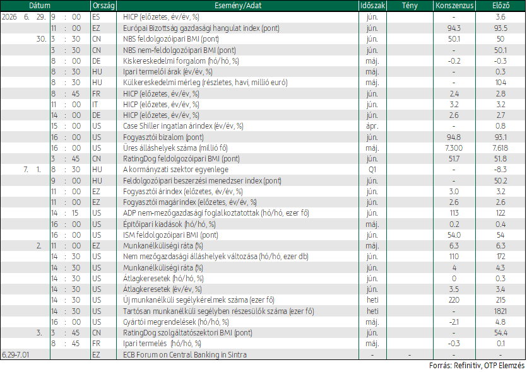
Task: Click the Forrás: Refinitiv, OTP Elemzés text
Action: point(477,365)
